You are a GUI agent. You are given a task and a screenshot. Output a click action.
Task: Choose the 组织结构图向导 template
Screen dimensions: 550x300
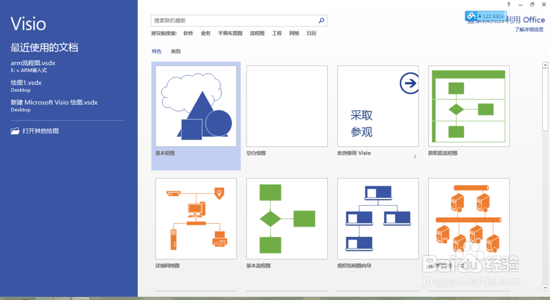[x=378, y=219]
